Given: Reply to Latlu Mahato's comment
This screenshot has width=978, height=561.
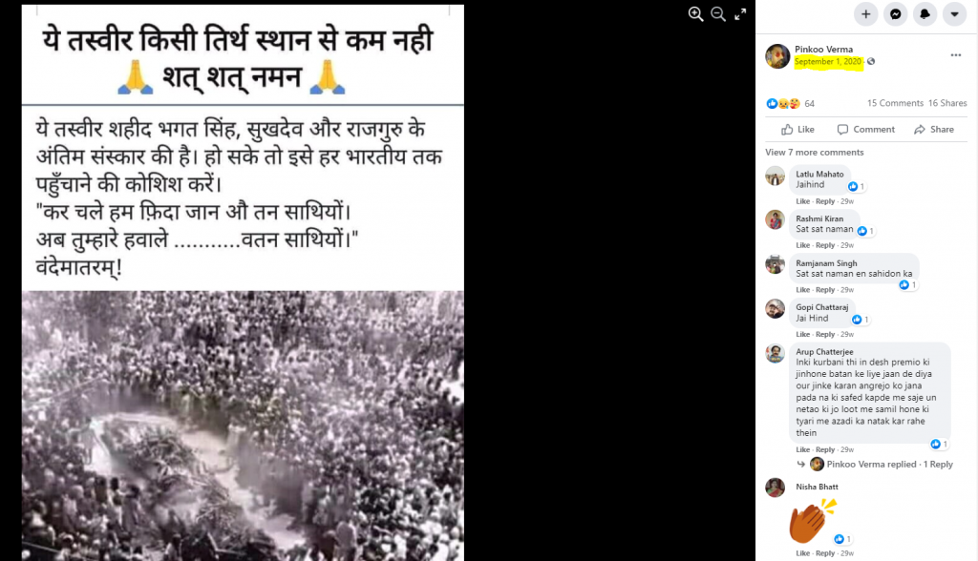Looking at the screenshot, I should tap(824, 201).
